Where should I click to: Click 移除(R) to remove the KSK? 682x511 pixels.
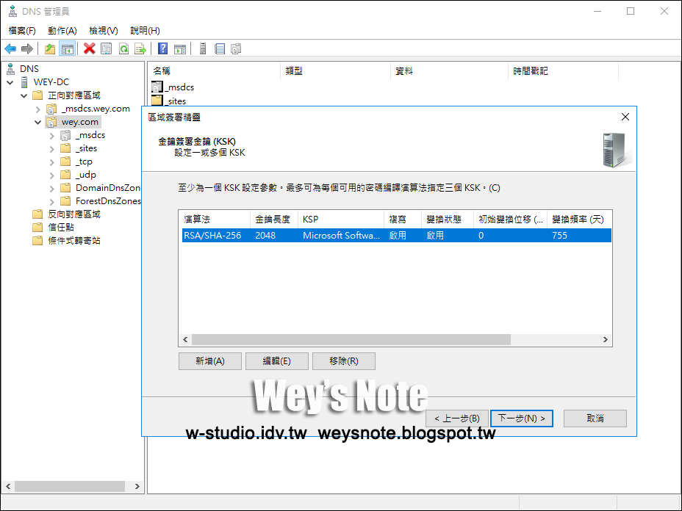(344, 361)
